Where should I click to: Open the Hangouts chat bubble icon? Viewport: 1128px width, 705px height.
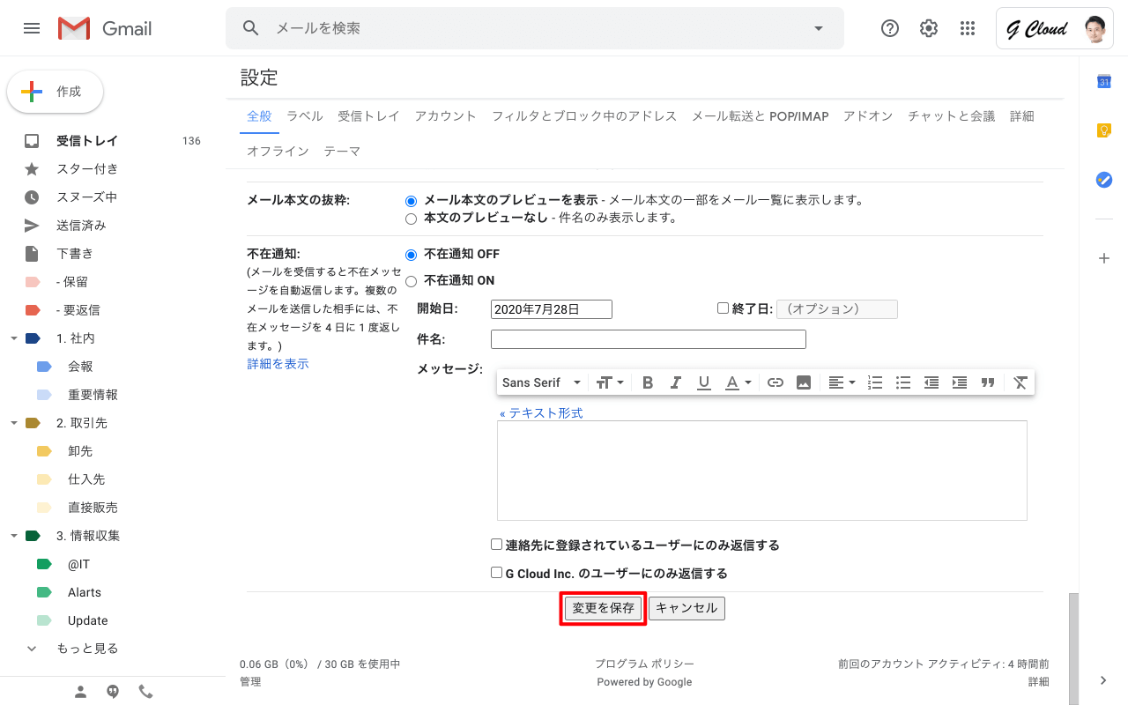tap(113, 692)
